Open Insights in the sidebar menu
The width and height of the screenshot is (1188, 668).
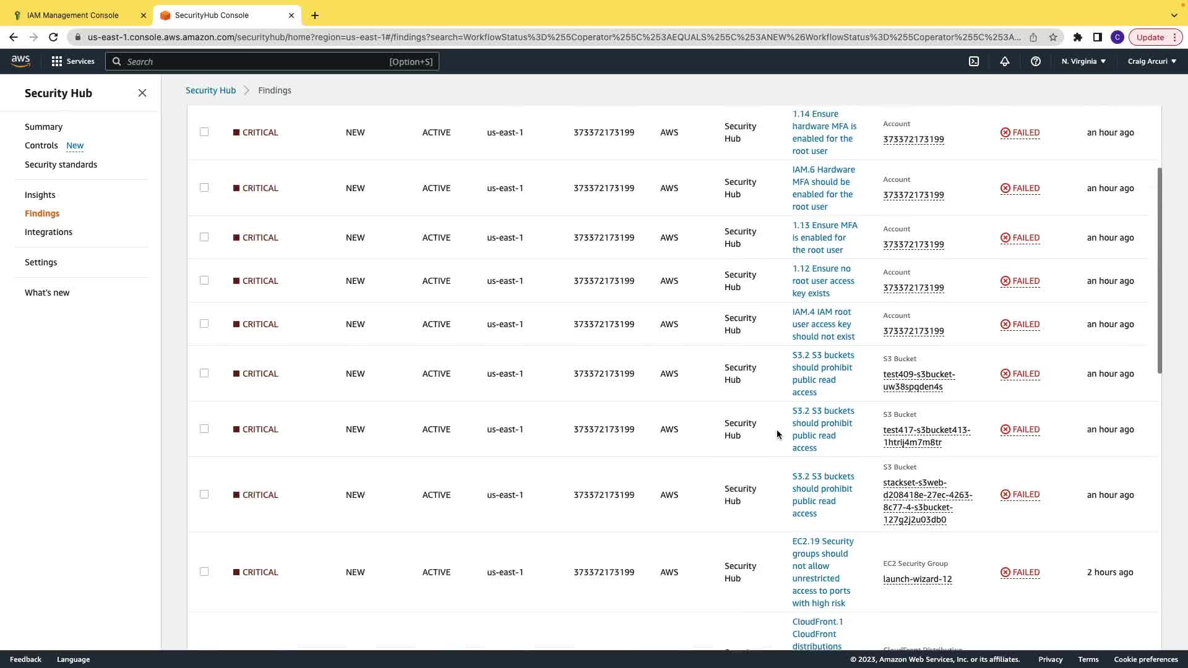[40, 195]
